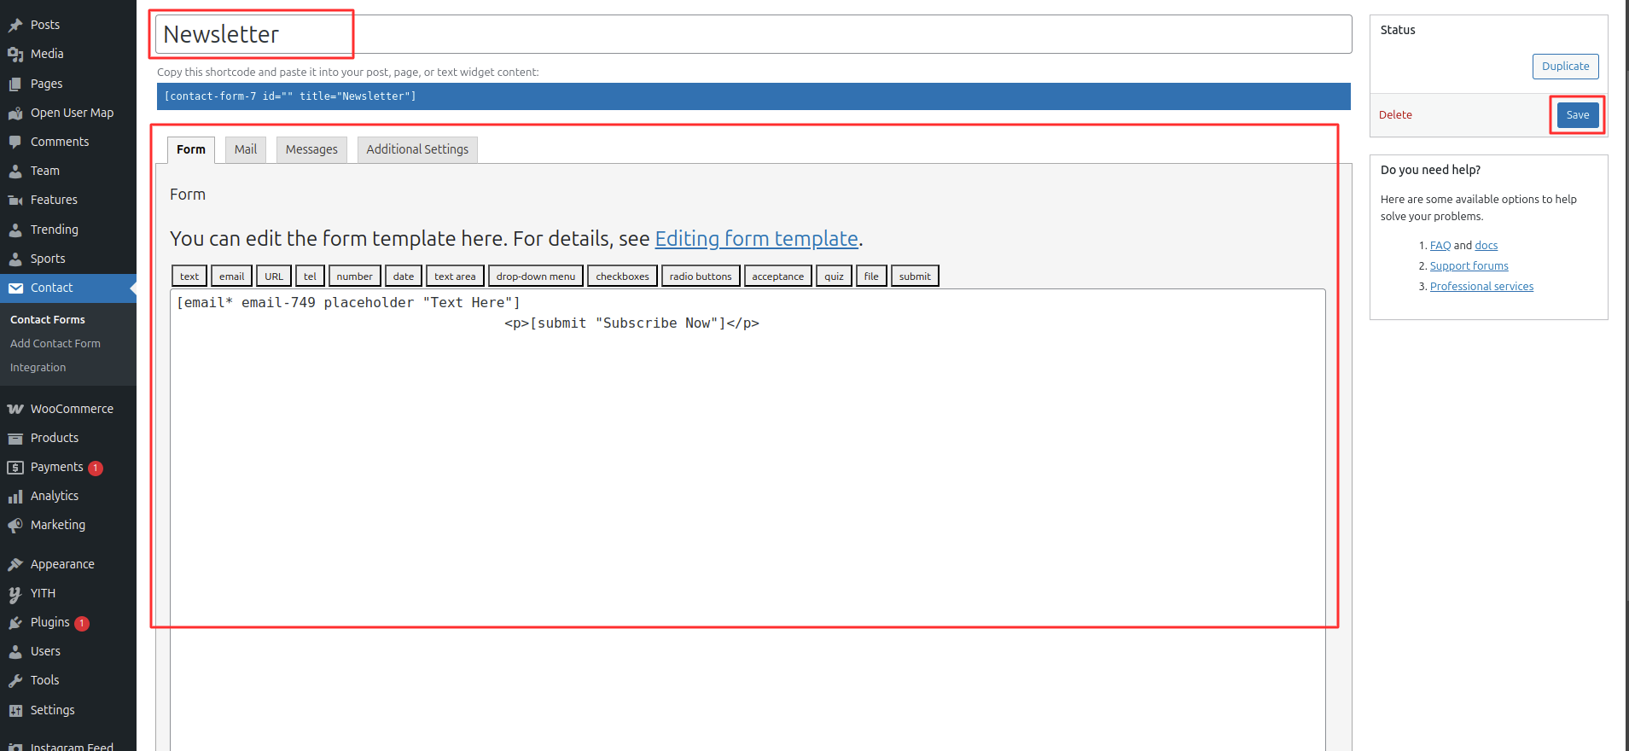Open Contact Forms submenu item
Image resolution: width=1629 pixels, height=751 pixels.
(48, 319)
